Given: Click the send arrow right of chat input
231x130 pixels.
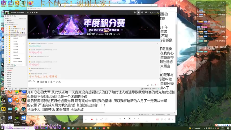Looking at the screenshot, I should (148, 85).
